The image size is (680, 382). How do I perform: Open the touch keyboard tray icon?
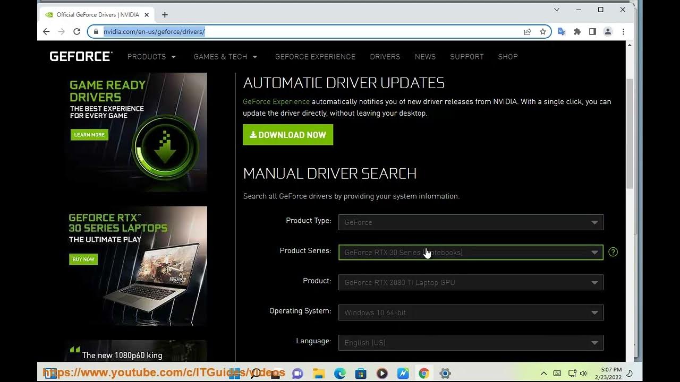[557, 374]
